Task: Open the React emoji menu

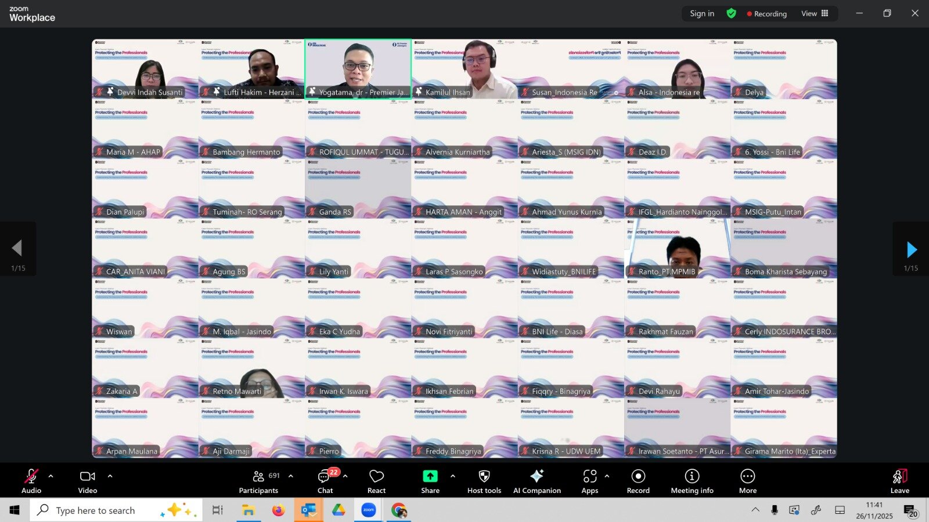Action: (376, 481)
